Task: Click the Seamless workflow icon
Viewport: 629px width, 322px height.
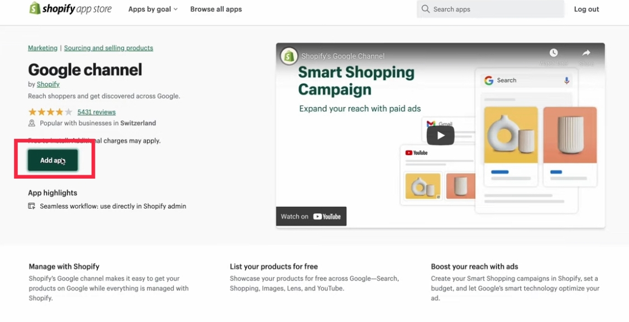Action: click(32, 206)
